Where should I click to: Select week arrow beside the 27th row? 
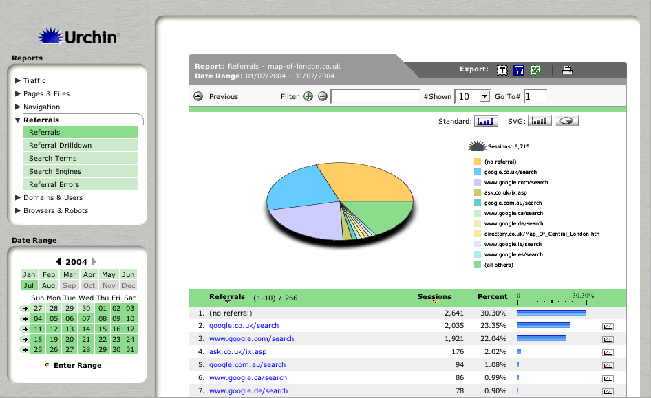click(25, 309)
